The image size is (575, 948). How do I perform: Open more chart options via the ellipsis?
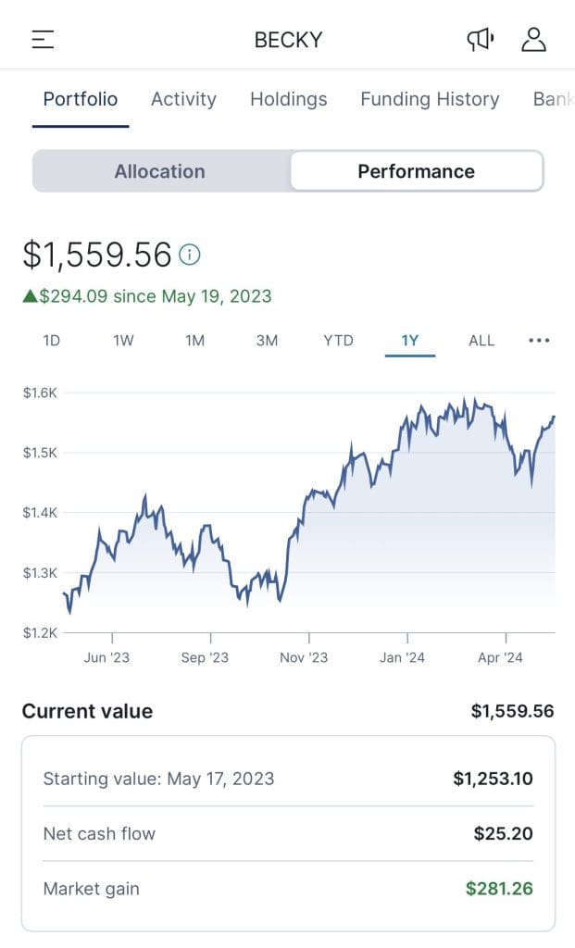click(x=539, y=341)
